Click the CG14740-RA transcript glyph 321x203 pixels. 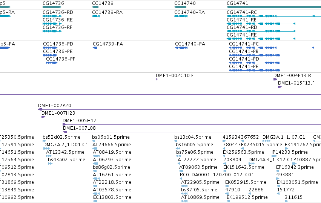181,16
